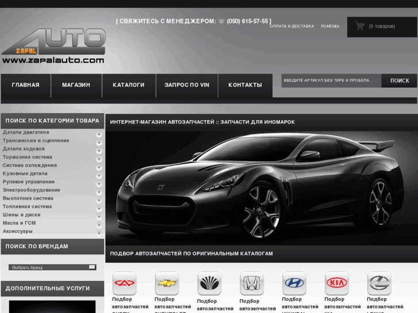This screenshot has height=313, width=418.
Task: Click the black sports car banner image
Action: pyautogui.click(x=262, y=188)
